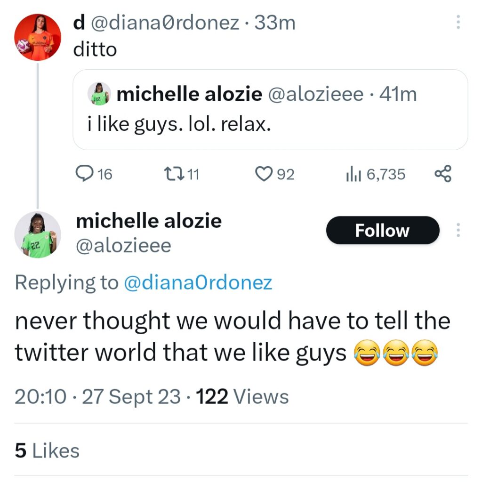Click the 122 Views count
This screenshot has width=482, height=482.
tap(242, 397)
